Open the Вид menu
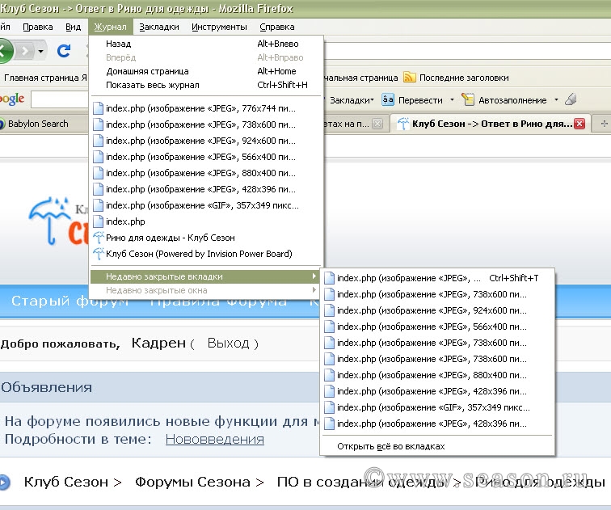The width and height of the screenshot is (611, 510). pos(73,27)
